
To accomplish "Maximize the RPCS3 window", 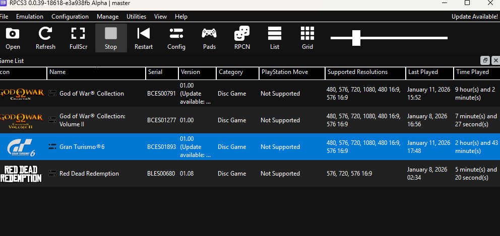I will coord(467,3).
